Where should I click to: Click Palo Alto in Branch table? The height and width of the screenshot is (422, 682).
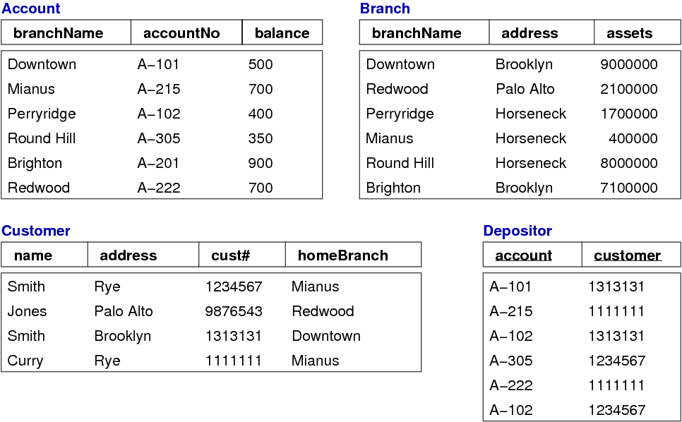pyautogui.click(x=525, y=89)
